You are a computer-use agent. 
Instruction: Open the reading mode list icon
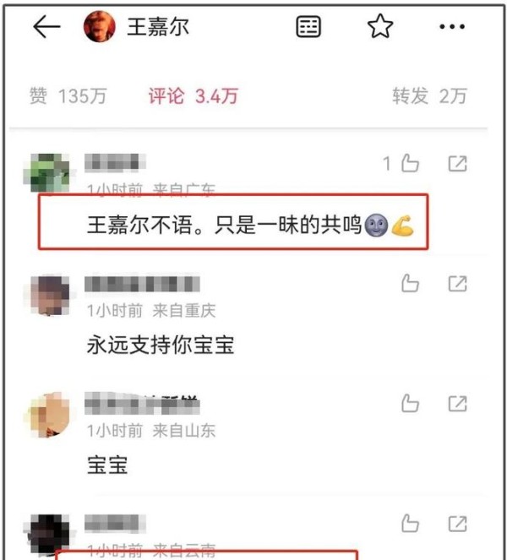click(308, 26)
